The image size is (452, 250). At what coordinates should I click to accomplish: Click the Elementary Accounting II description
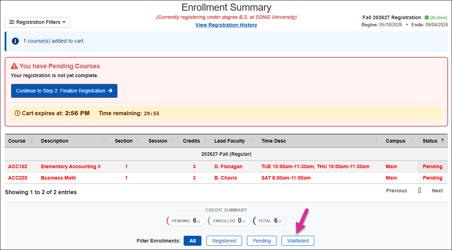pyautogui.click(x=71, y=166)
